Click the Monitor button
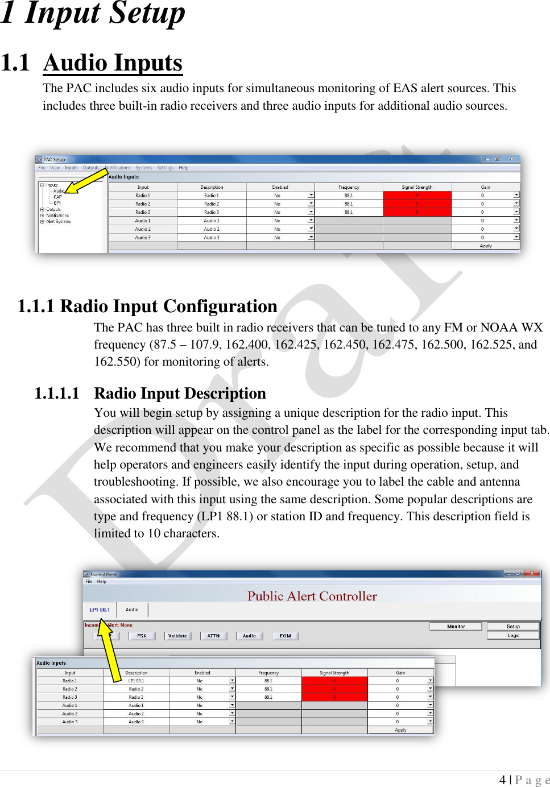 [456, 626]
